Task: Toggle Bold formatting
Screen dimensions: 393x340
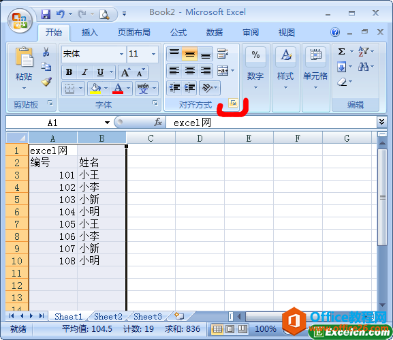Action: 69,72
